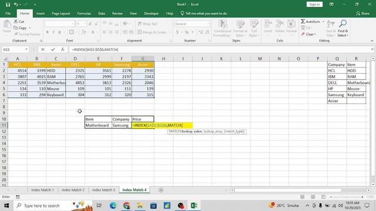Open Cell Styles gallery

click(254, 29)
